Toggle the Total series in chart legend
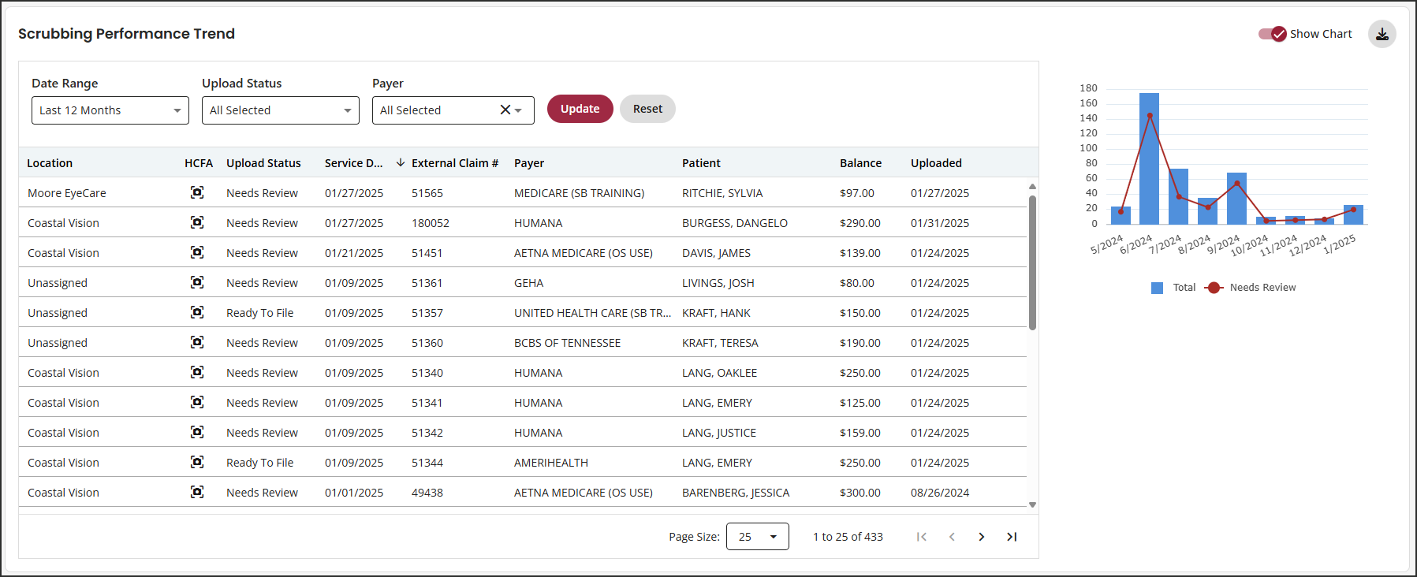This screenshot has width=1417, height=577. pyautogui.click(x=1173, y=288)
